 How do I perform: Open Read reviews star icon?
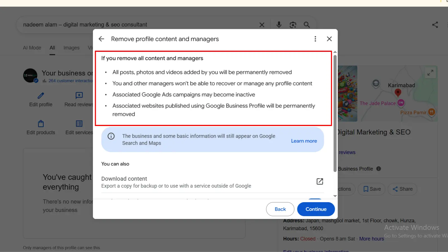click(79, 95)
